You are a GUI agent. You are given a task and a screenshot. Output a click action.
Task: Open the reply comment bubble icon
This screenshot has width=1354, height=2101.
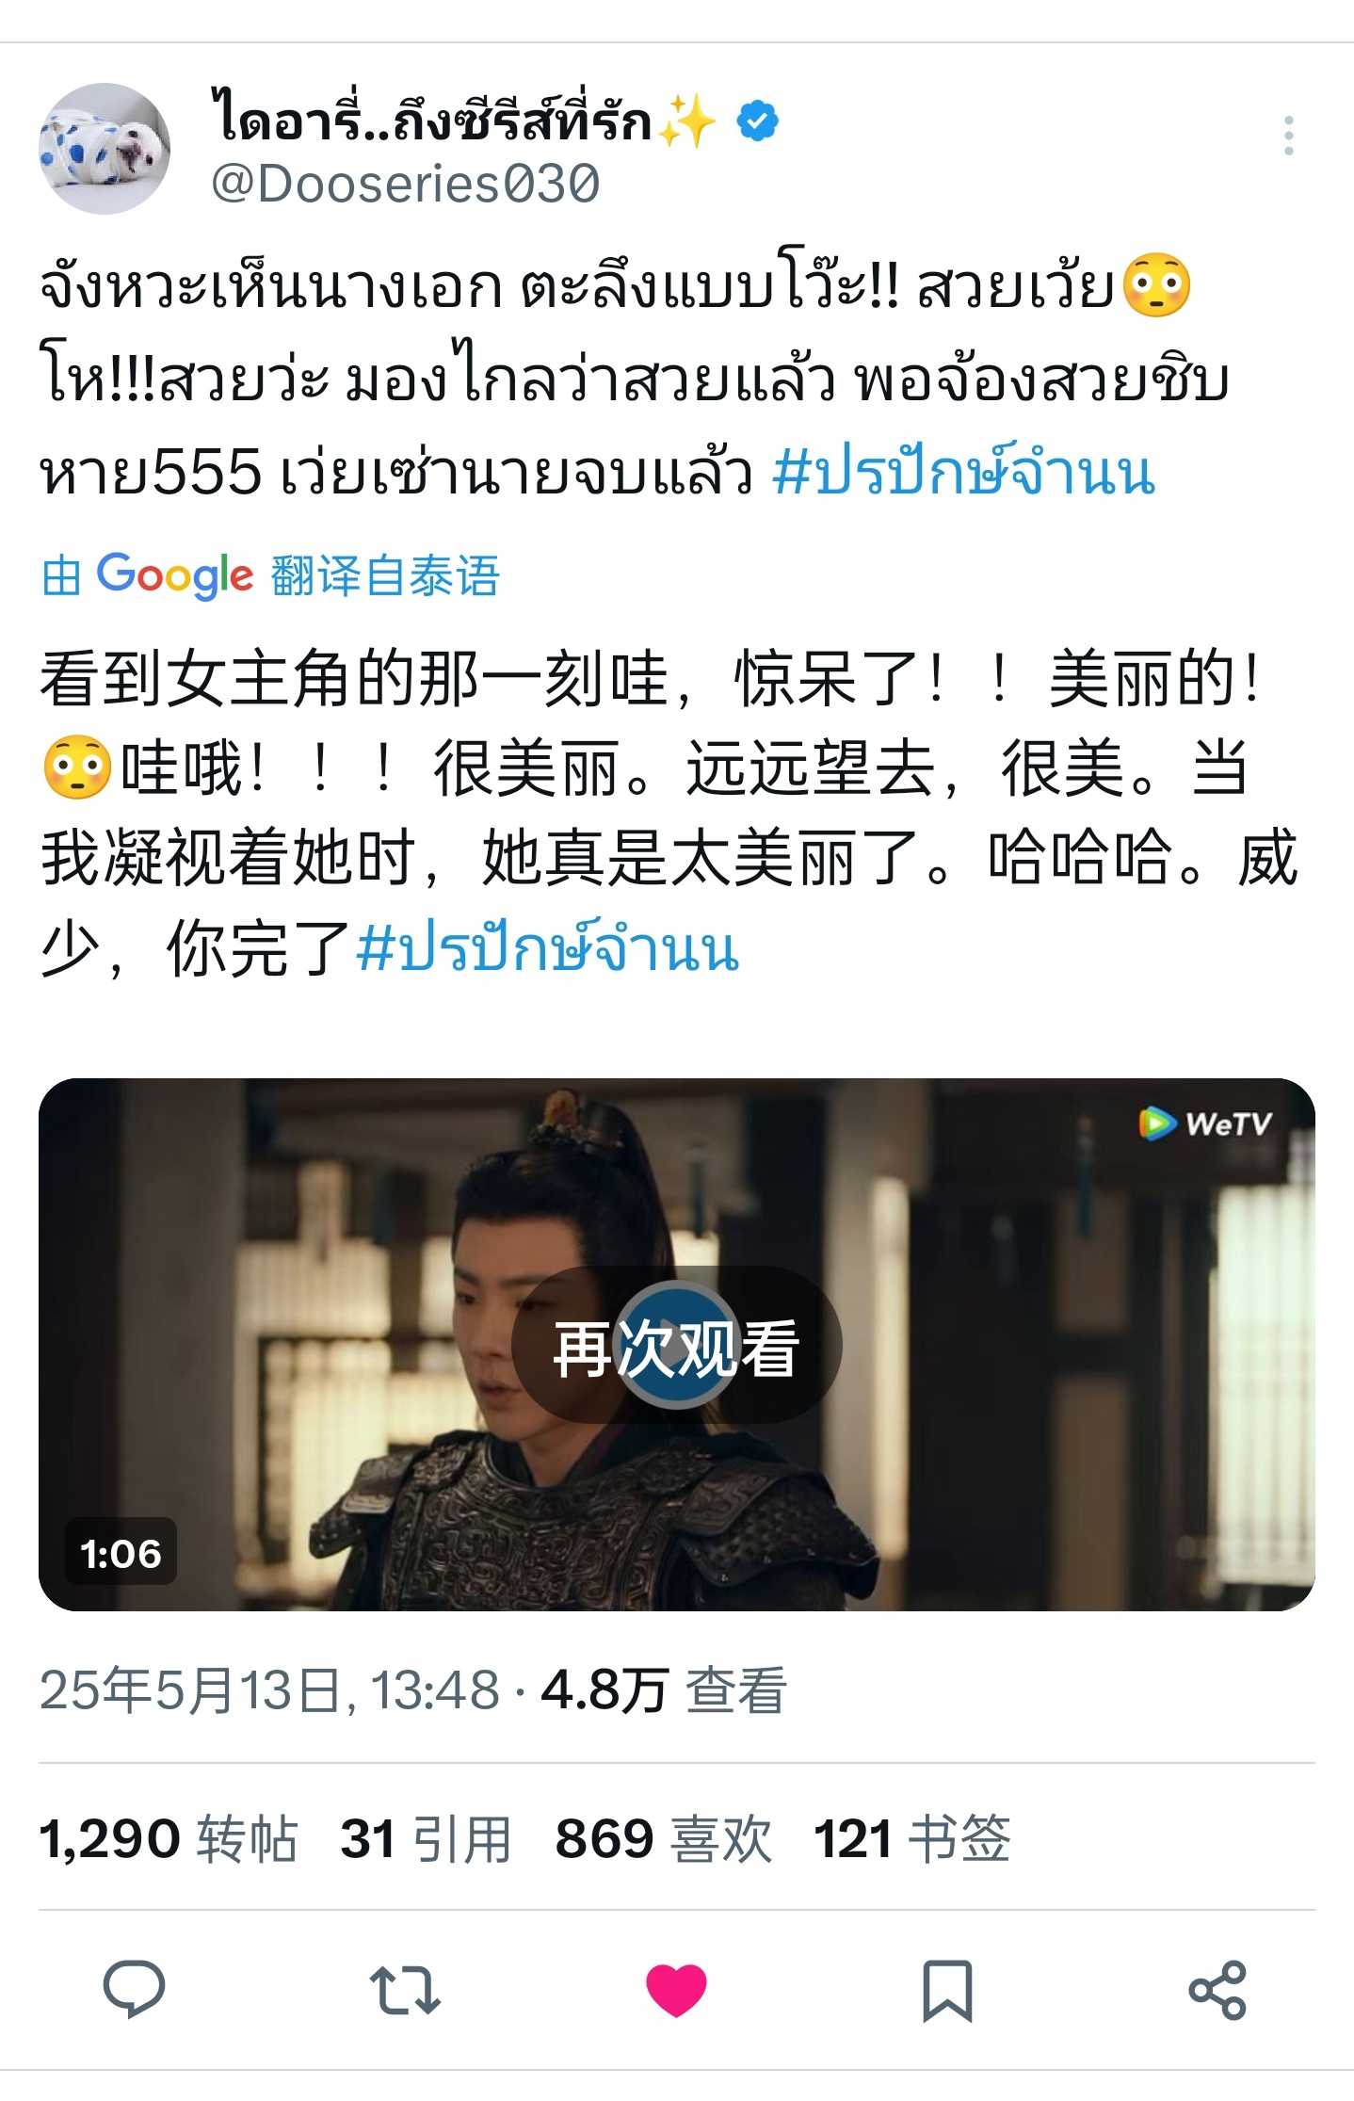click(x=135, y=1989)
